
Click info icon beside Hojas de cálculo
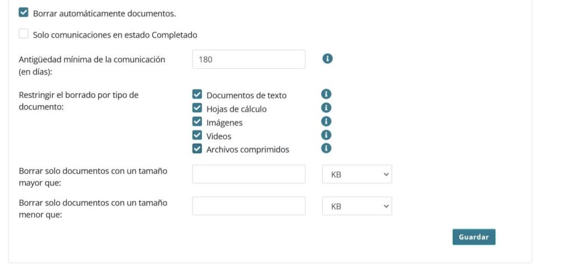326,108
